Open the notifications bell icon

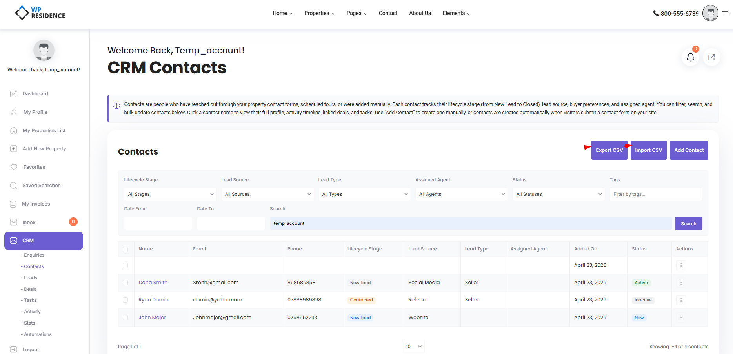[x=690, y=57]
